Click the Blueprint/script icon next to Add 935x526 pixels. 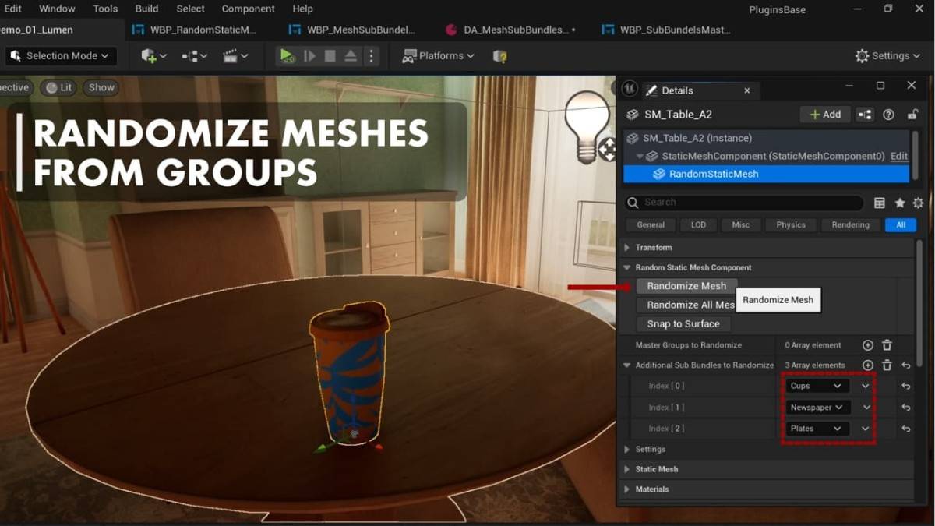coord(865,115)
